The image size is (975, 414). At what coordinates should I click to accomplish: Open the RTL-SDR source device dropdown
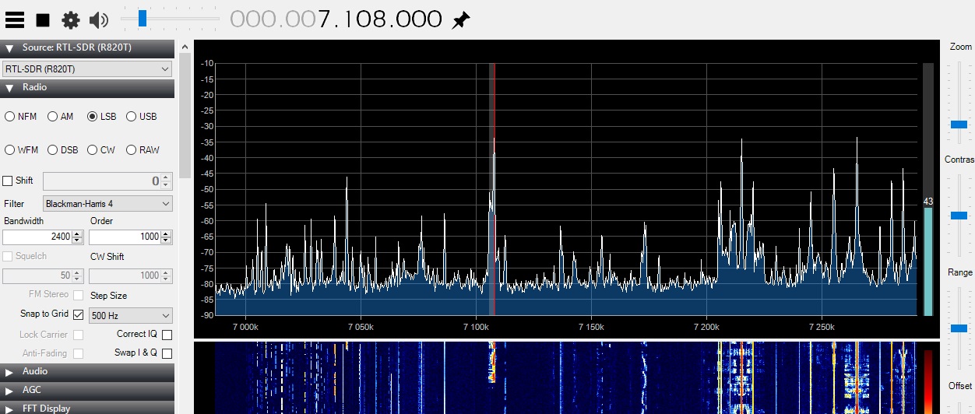pyautogui.click(x=87, y=69)
